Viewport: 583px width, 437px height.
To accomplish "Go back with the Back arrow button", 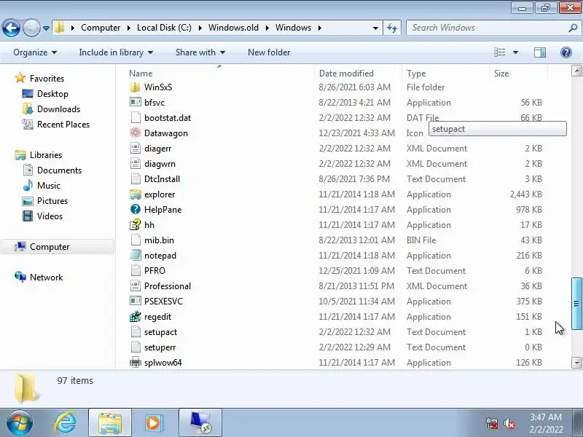I will point(11,28).
